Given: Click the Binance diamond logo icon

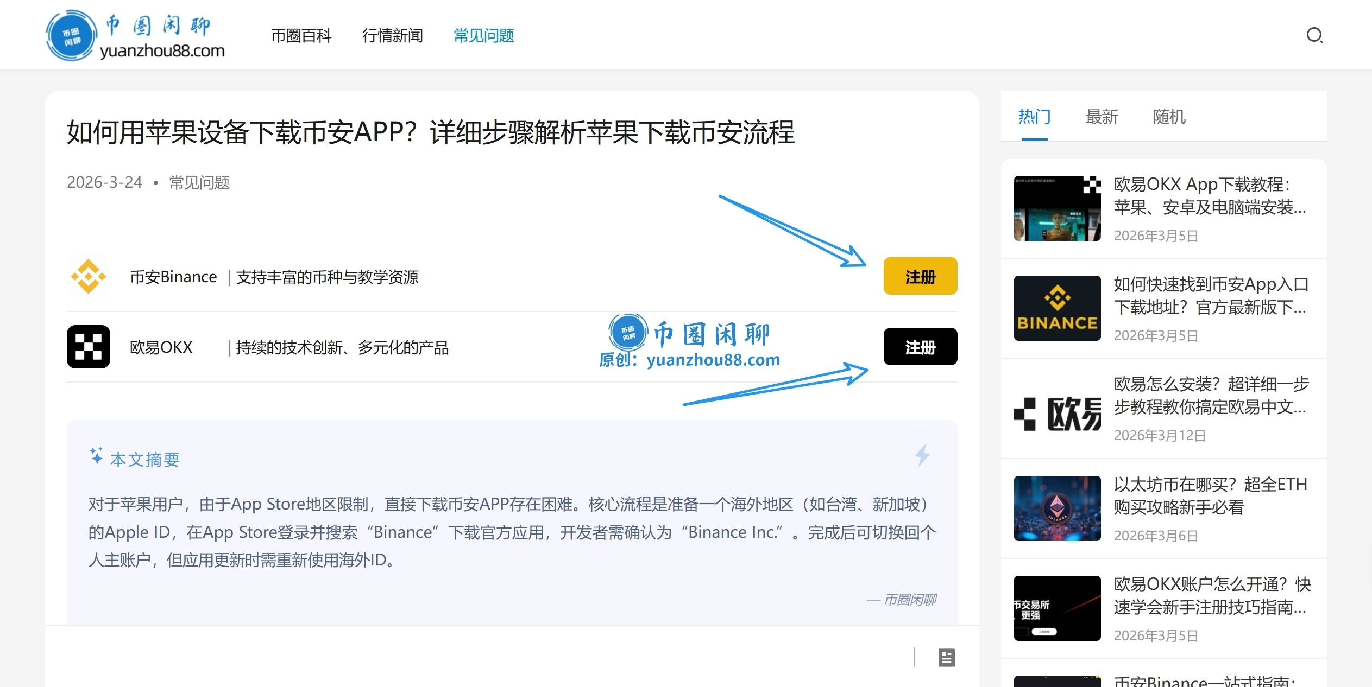Looking at the screenshot, I should point(88,277).
